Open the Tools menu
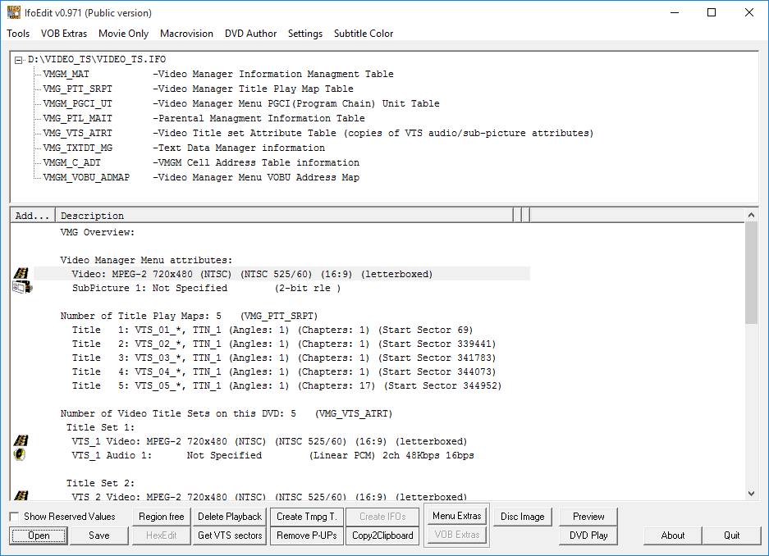The width and height of the screenshot is (769, 556). (18, 34)
